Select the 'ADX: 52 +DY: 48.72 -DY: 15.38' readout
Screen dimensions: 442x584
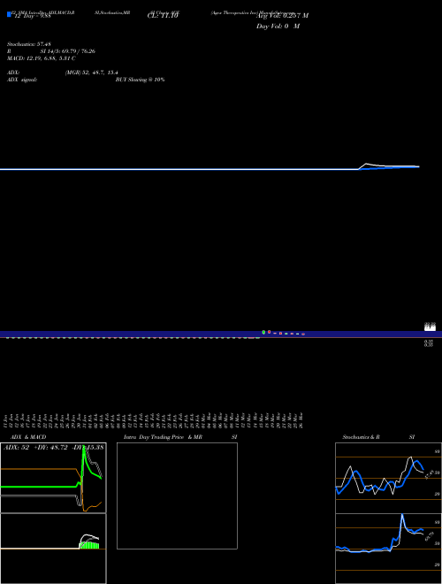pos(54,447)
